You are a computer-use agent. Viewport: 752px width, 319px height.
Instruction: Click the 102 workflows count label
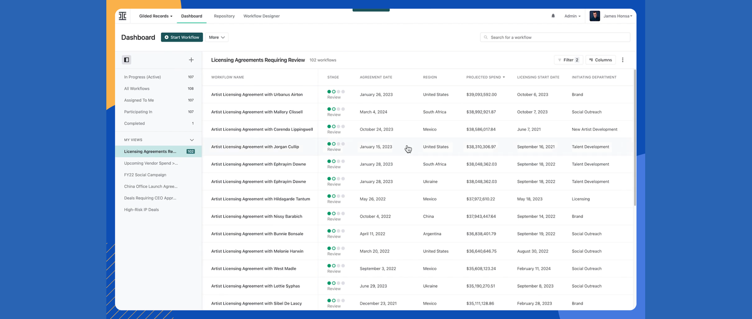click(x=323, y=60)
